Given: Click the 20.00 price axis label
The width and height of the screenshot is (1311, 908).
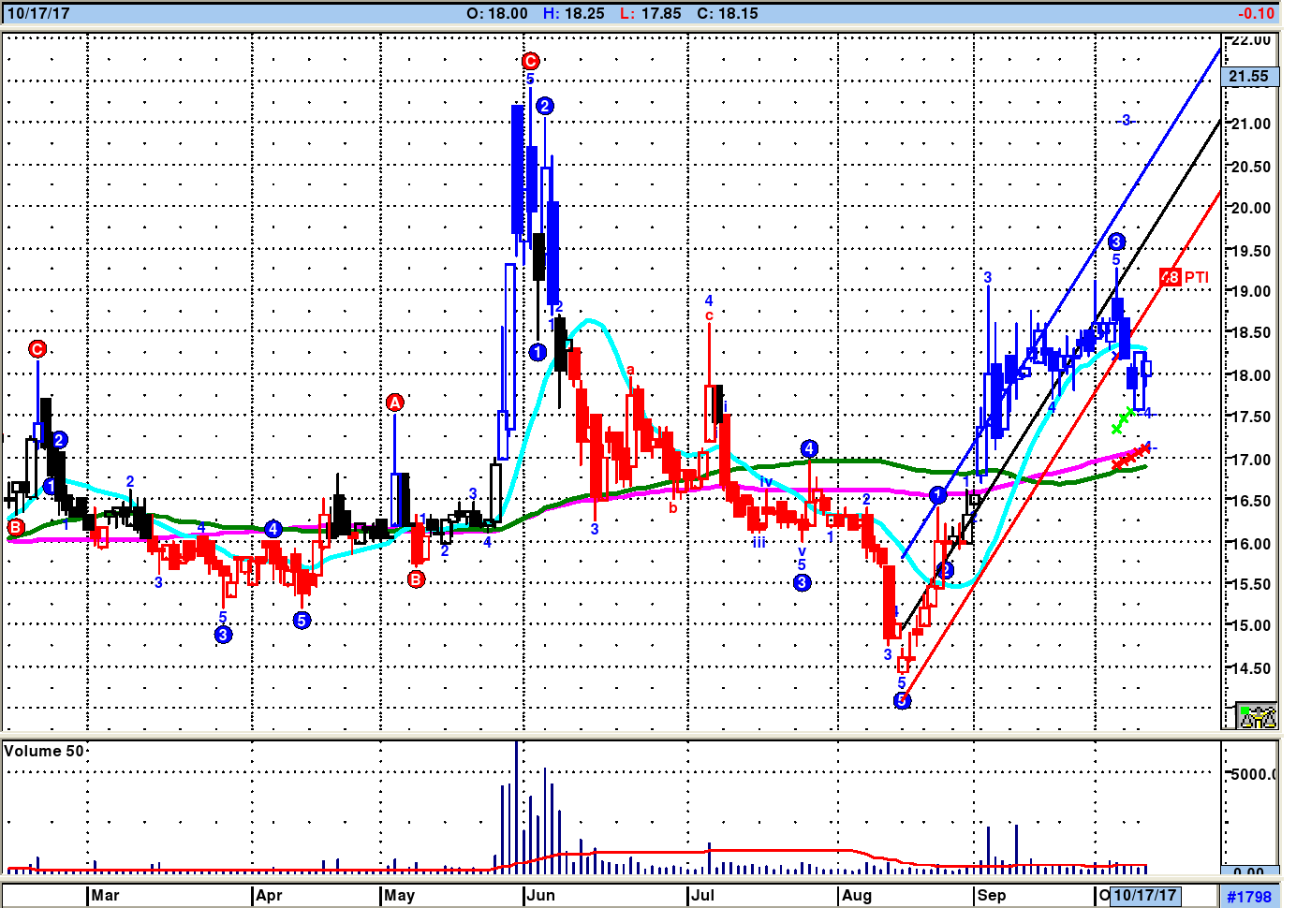Looking at the screenshot, I should (1250, 208).
